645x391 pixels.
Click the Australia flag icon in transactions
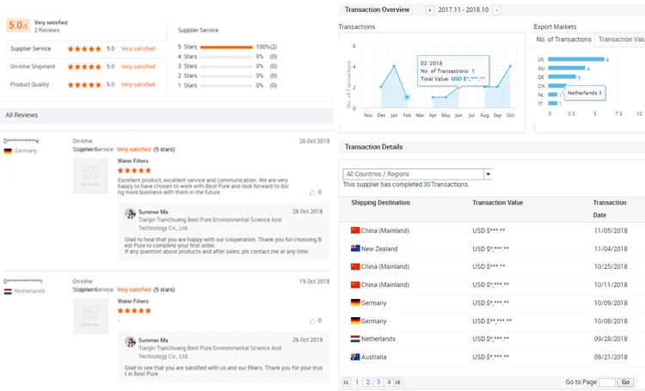(x=355, y=357)
